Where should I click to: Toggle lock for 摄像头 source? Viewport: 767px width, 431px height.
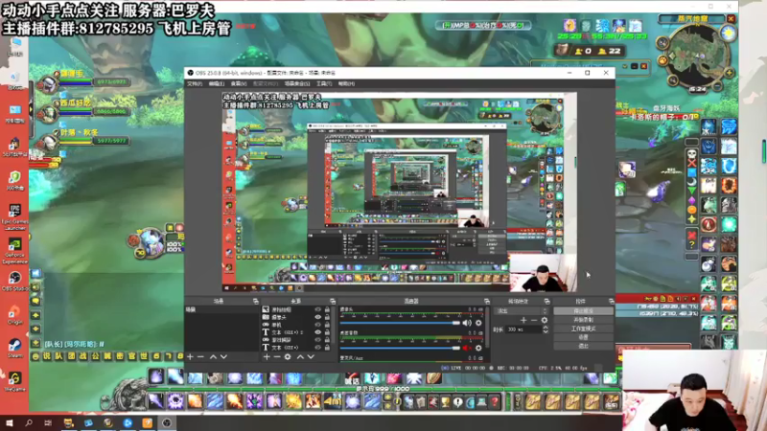327,317
